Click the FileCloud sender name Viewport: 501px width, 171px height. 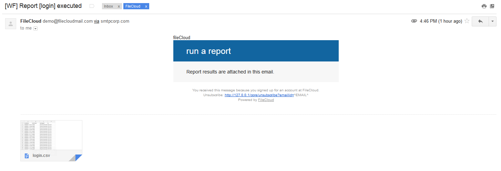(31, 21)
